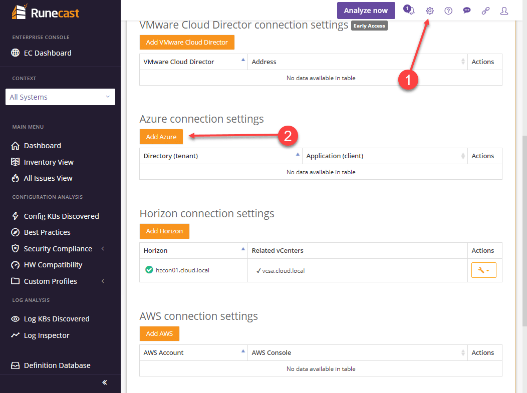The height and width of the screenshot is (393, 527).
Task: Open the user profile icon
Action: coord(504,11)
